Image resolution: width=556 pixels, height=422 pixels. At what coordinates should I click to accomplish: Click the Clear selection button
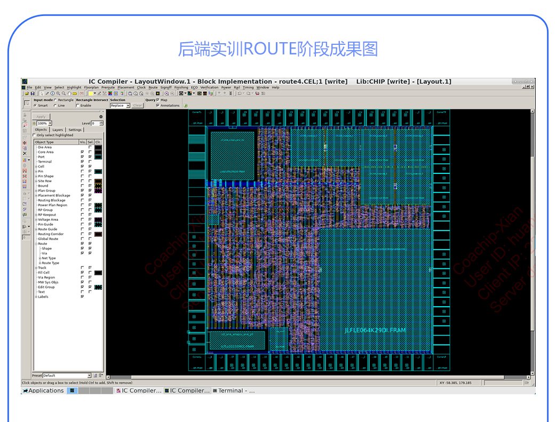pyautogui.click(x=138, y=105)
